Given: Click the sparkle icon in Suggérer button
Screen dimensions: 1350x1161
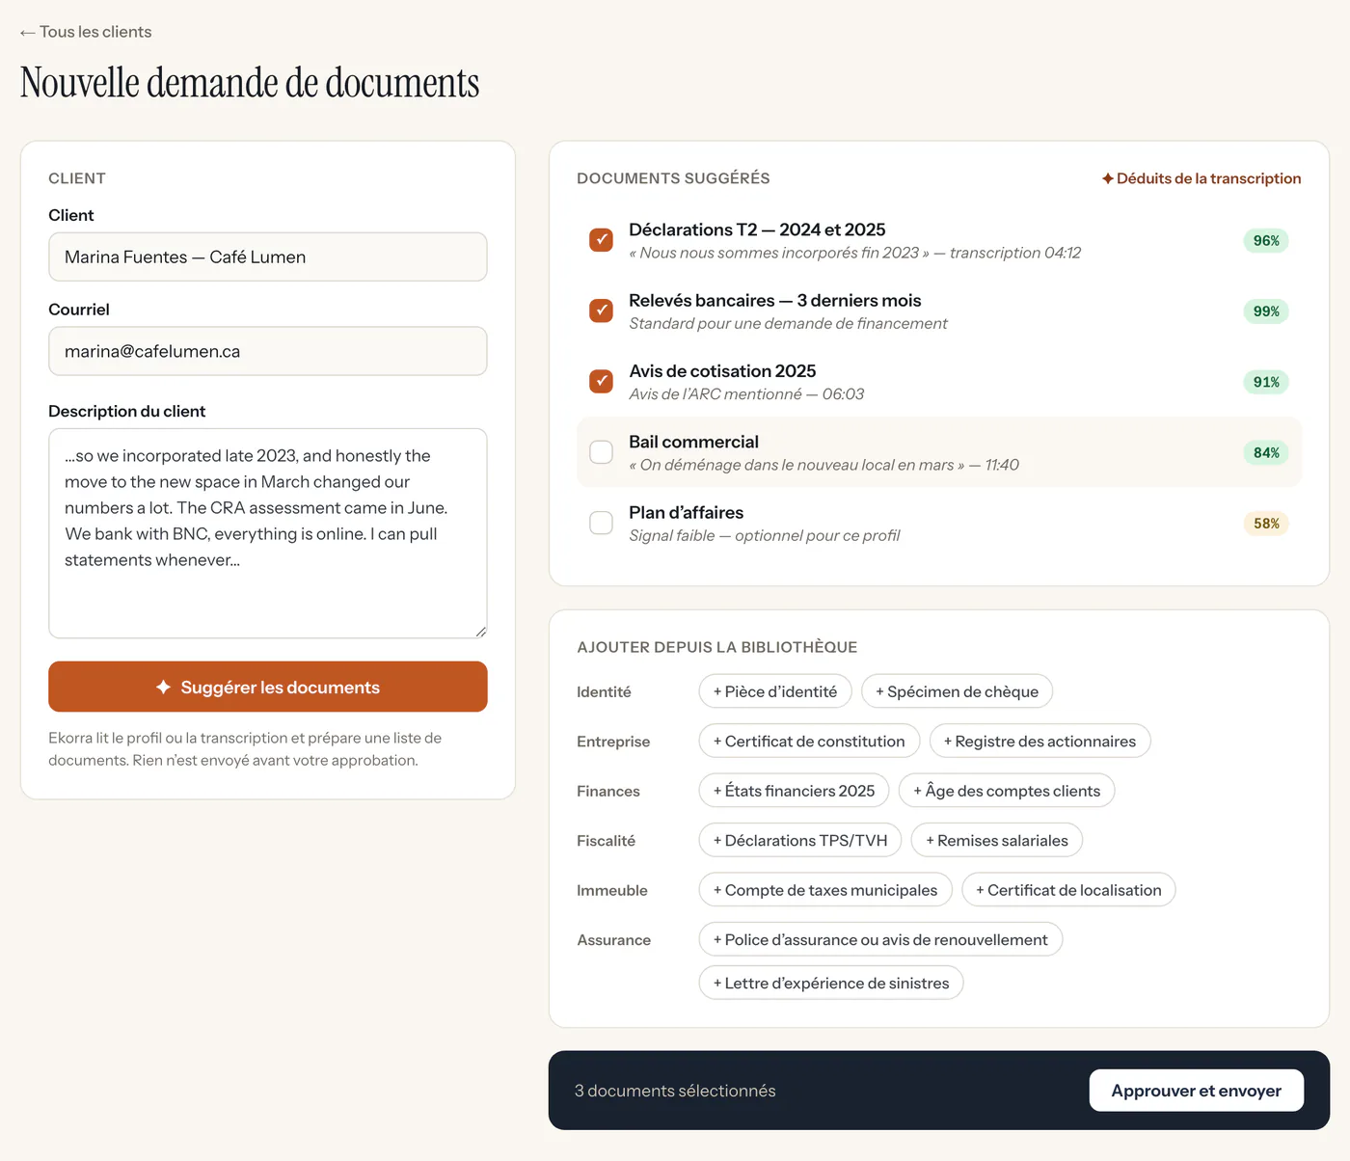Looking at the screenshot, I should click(163, 687).
